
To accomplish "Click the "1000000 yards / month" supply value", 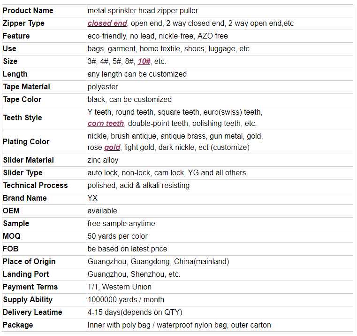I will click(126, 299).
